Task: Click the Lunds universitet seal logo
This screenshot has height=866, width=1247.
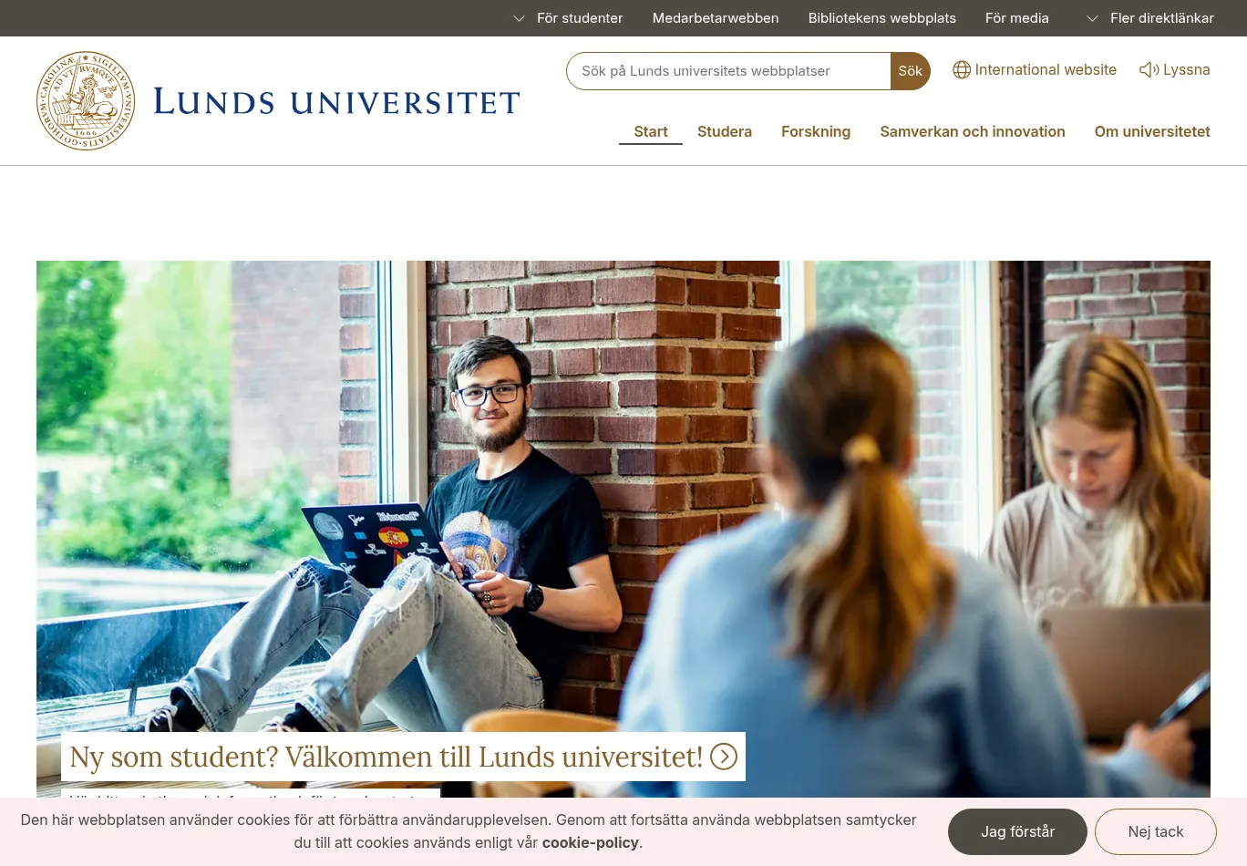Action: pyautogui.click(x=86, y=101)
